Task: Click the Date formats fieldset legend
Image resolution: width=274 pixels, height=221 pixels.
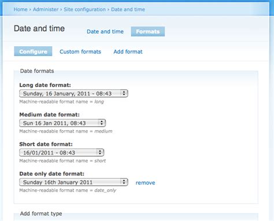Action: tap(37, 71)
